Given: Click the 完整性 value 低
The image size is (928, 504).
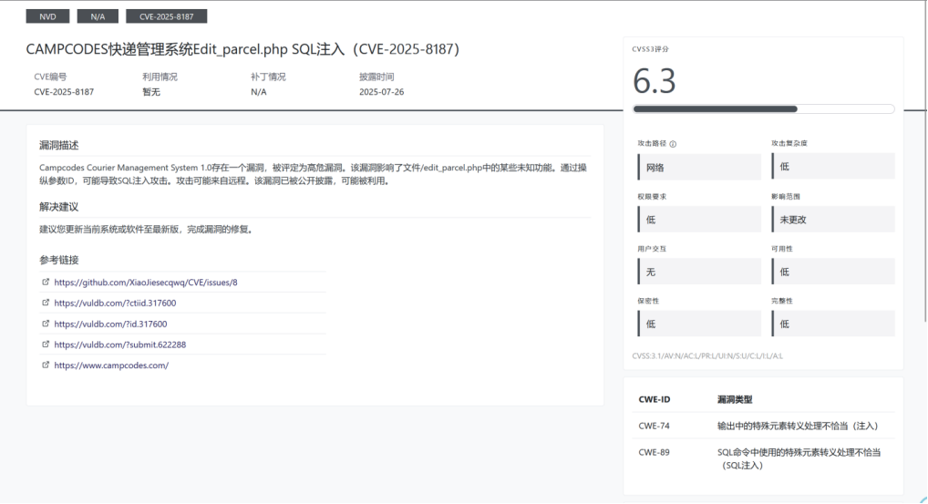Looking at the screenshot, I should pos(833,324).
